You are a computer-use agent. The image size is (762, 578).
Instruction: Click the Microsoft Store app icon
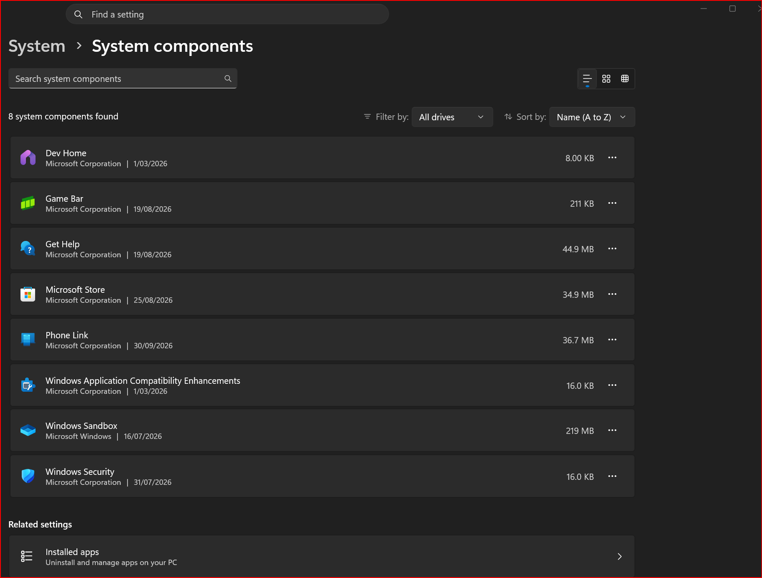(28, 294)
